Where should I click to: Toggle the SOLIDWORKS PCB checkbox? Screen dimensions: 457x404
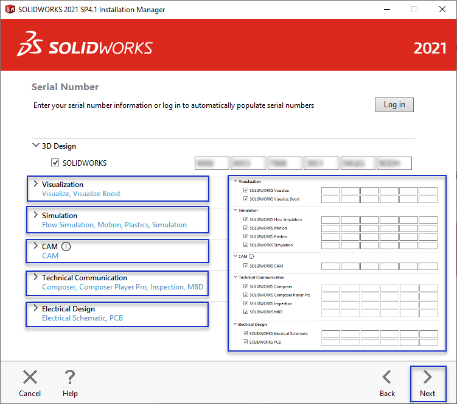[245, 341]
